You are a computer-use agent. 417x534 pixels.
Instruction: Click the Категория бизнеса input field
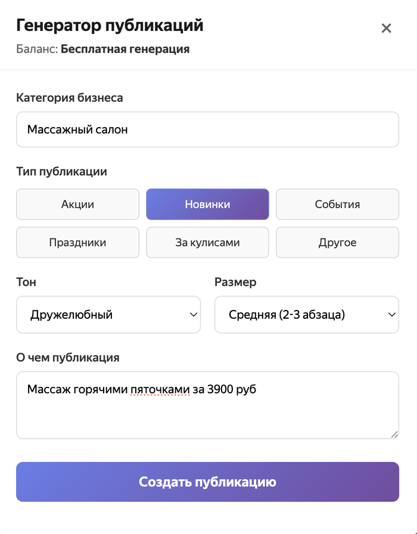tap(207, 129)
